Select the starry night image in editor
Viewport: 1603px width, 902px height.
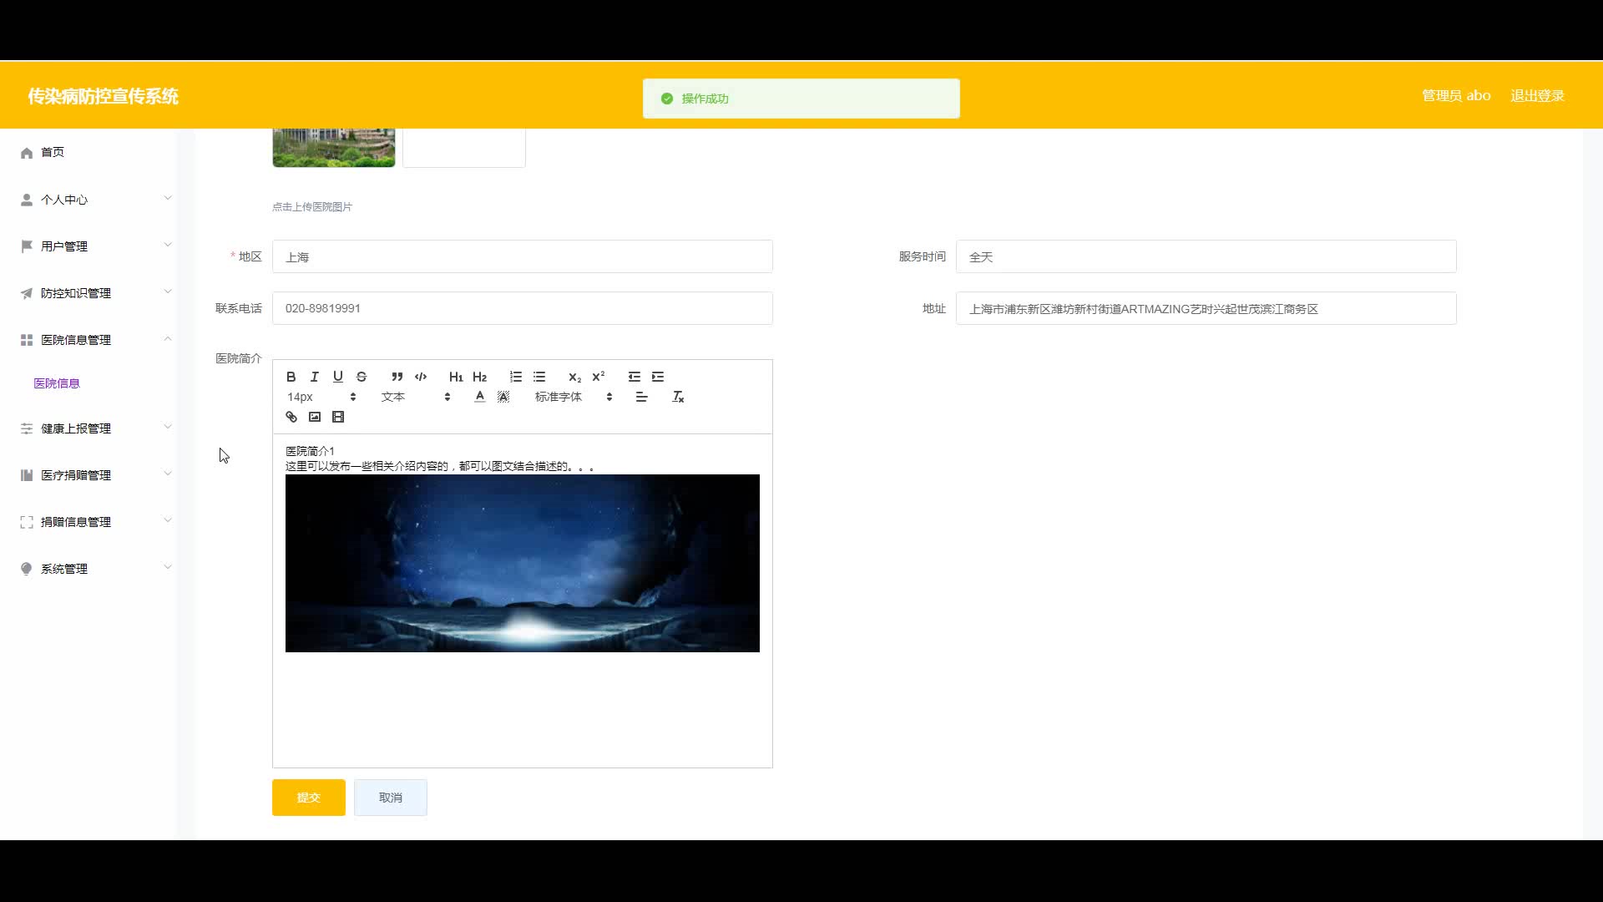pos(522,563)
